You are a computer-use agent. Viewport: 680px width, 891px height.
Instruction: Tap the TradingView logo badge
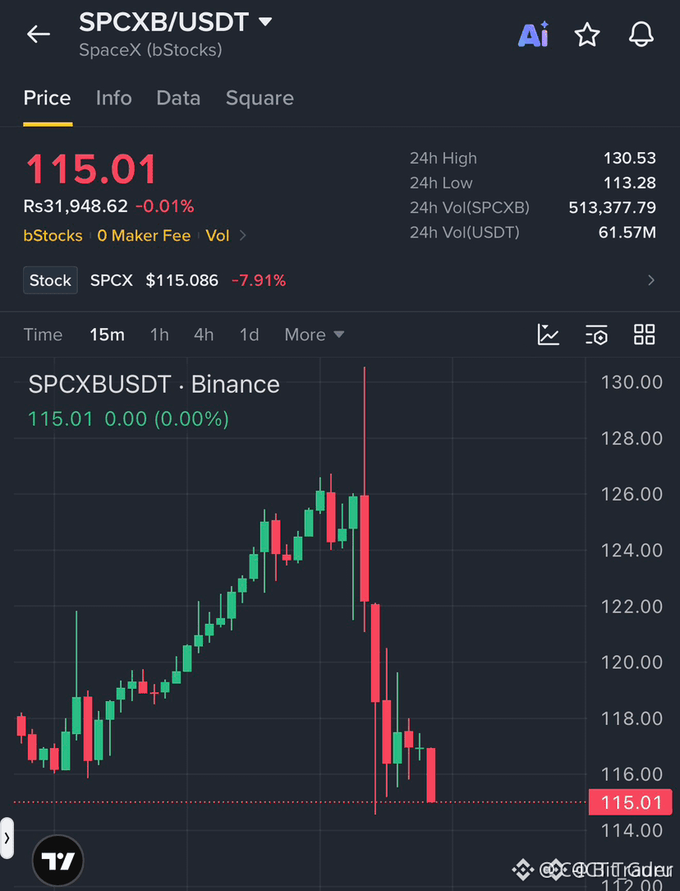57,861
